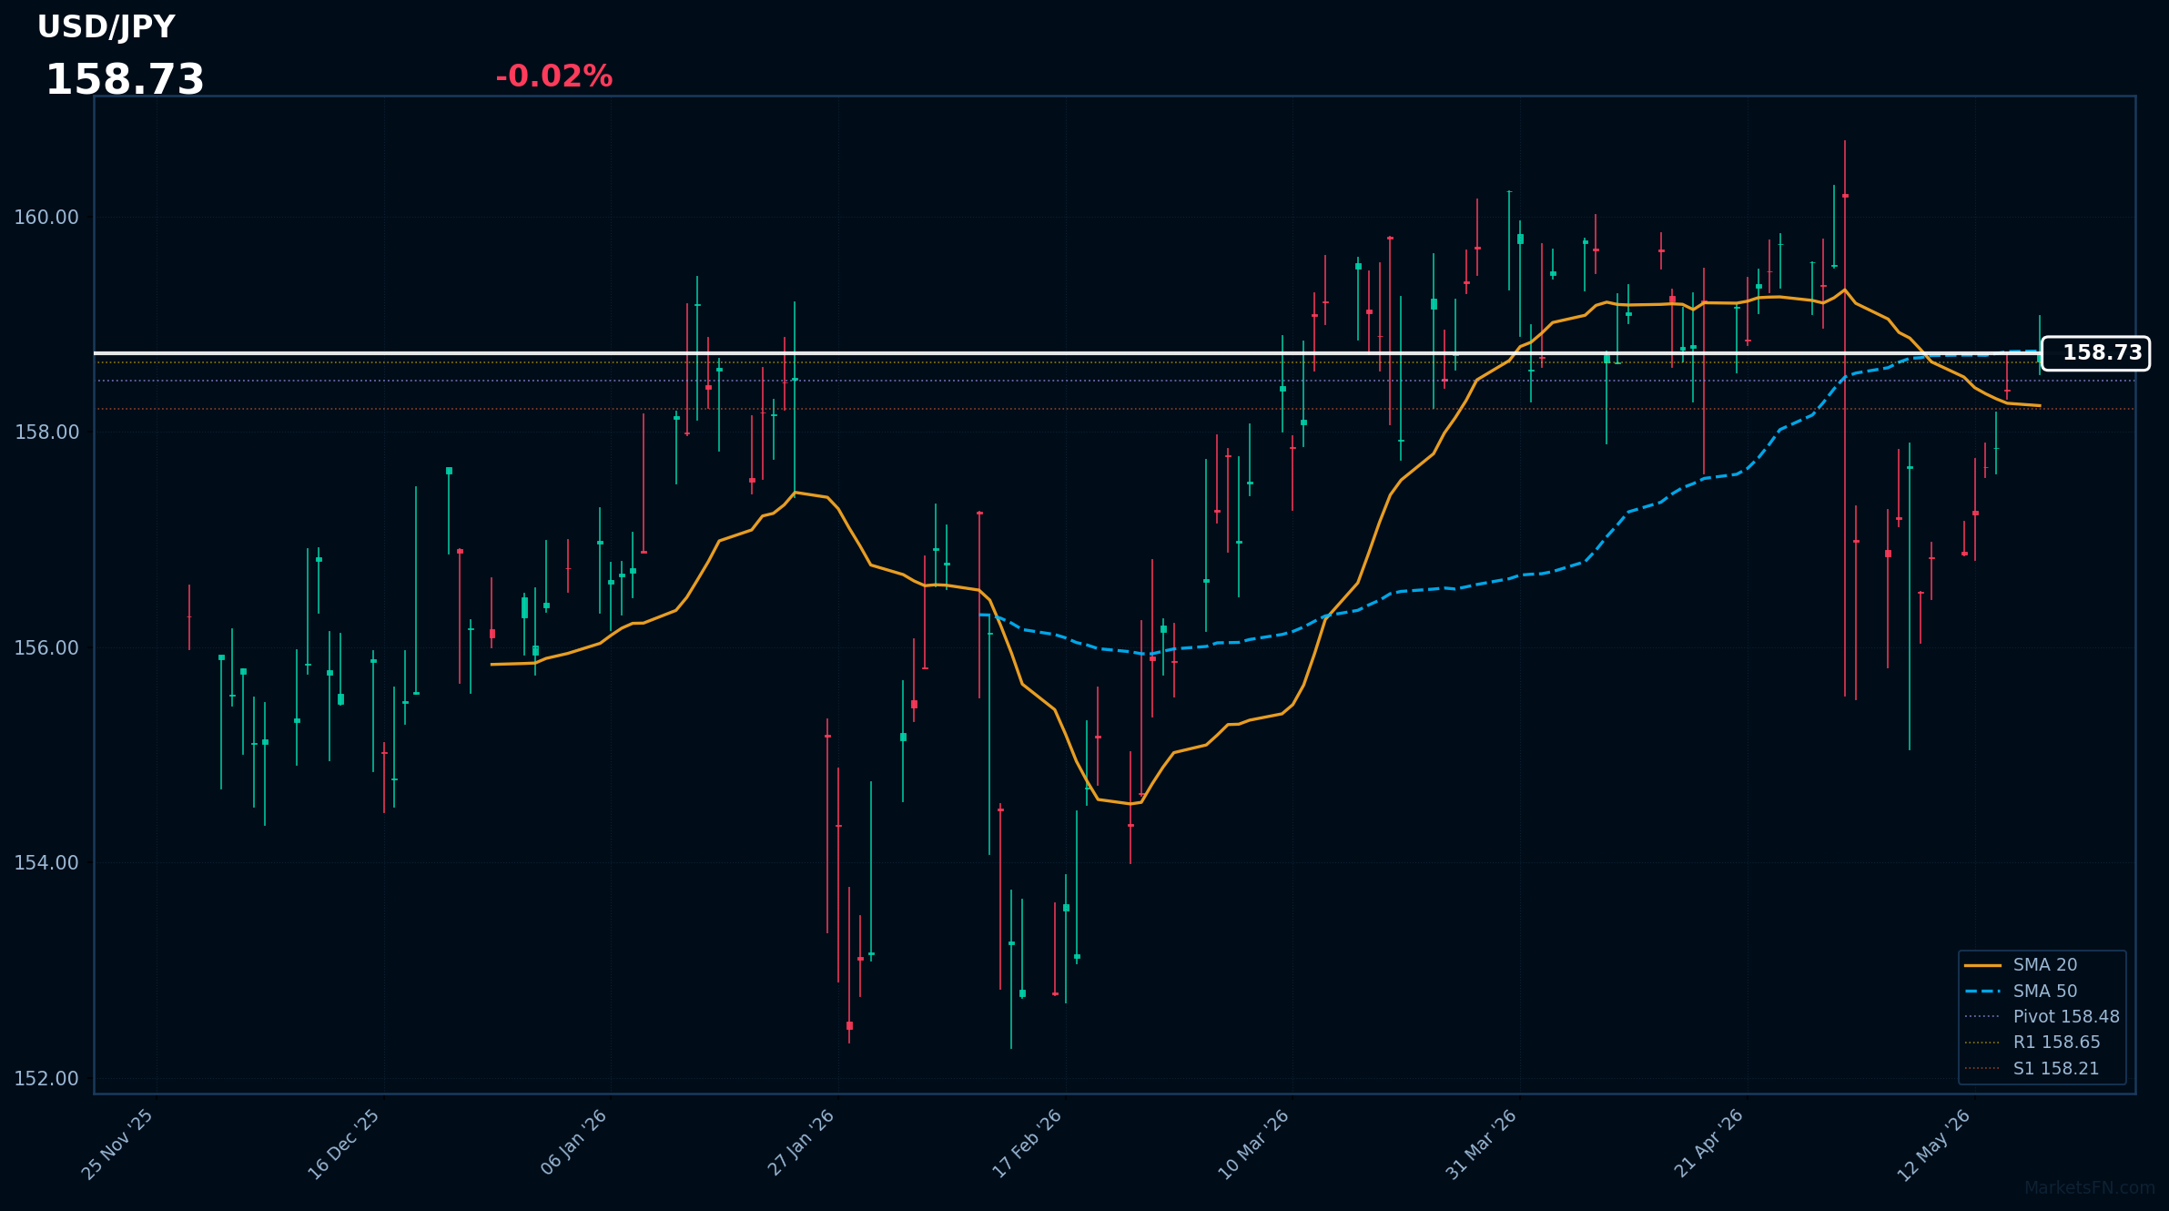Click the 27 Jan '26 date label

802,1142
